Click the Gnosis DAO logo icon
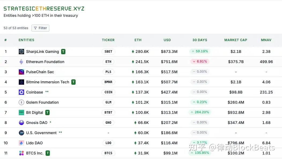The height and width of the screenshot is (159, 282). click(x=21, y=123)
